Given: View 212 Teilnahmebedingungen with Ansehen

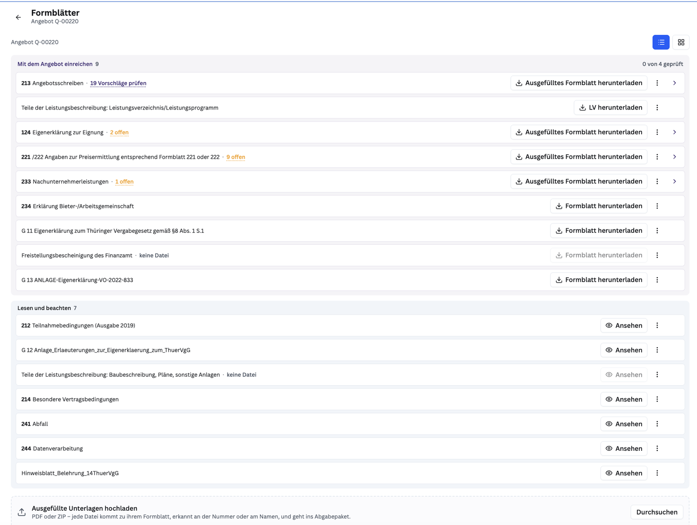Looking at the screenshot, I should click(x=624, y=325).
